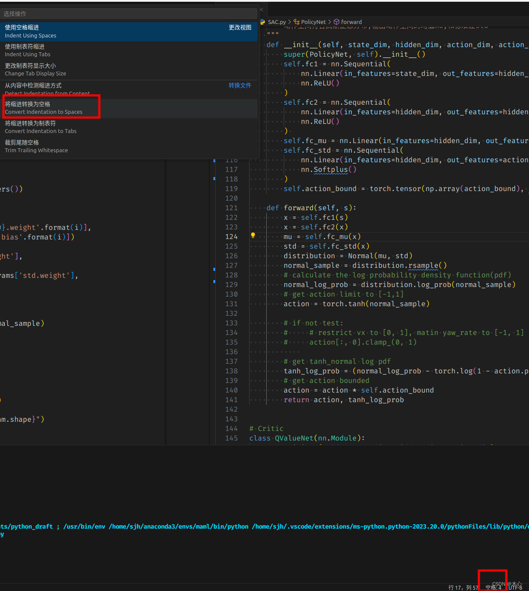This screenshot has height=591, width=529.
Task: Click the purple cube method icon in breadcrumb
Action: coord(337,22)
